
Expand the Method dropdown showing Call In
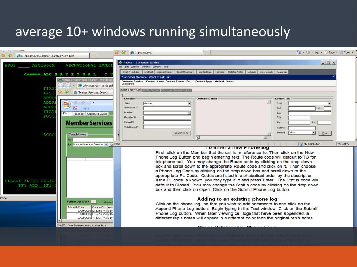click(313, 133)
